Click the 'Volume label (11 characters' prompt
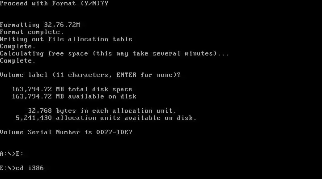The width and height of the screenshot is (322, 179). [x=90, y=75]
